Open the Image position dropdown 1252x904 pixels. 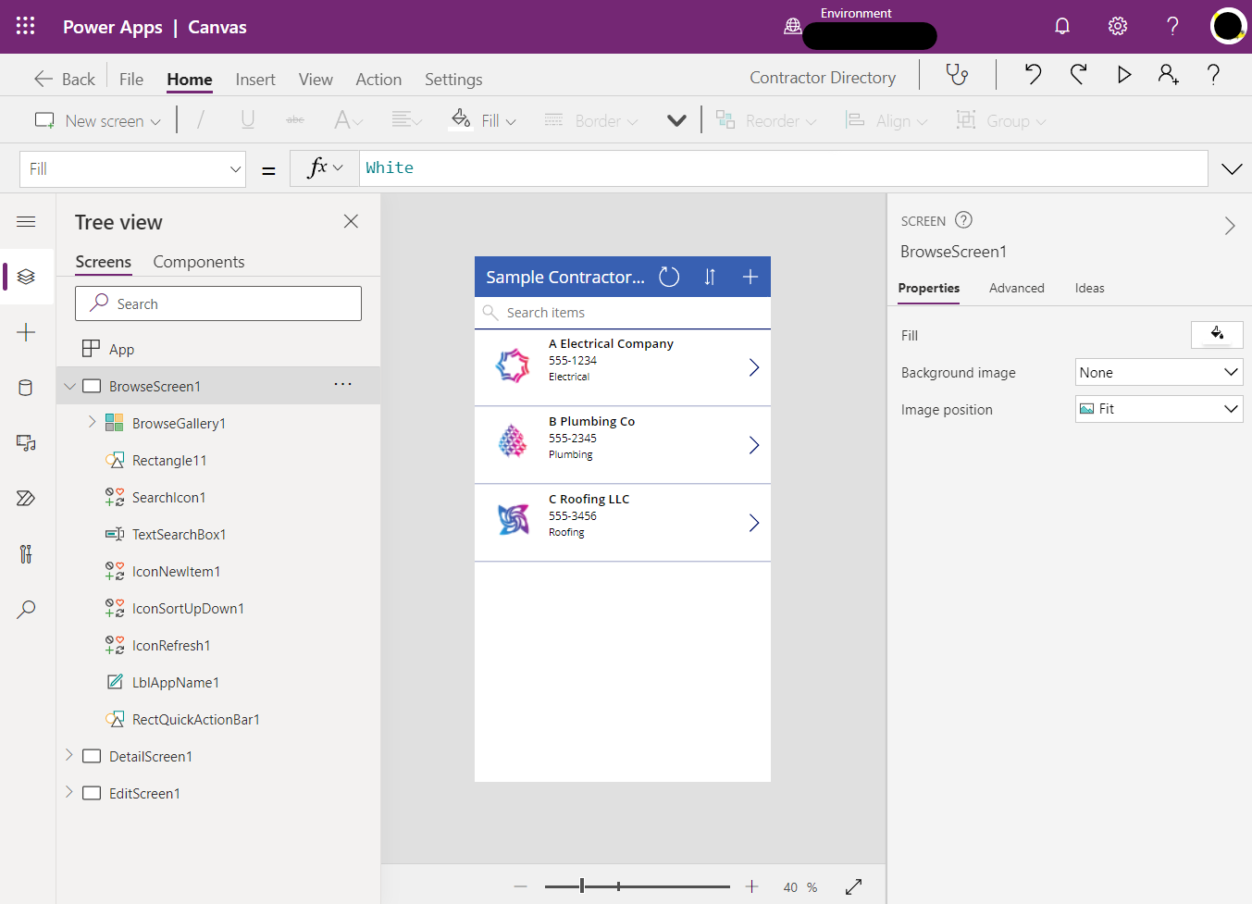coord(1159,409)
